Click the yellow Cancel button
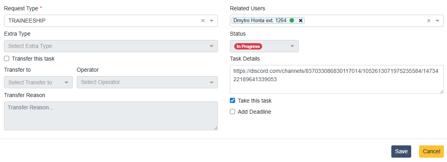 click(x=431, y=151)
